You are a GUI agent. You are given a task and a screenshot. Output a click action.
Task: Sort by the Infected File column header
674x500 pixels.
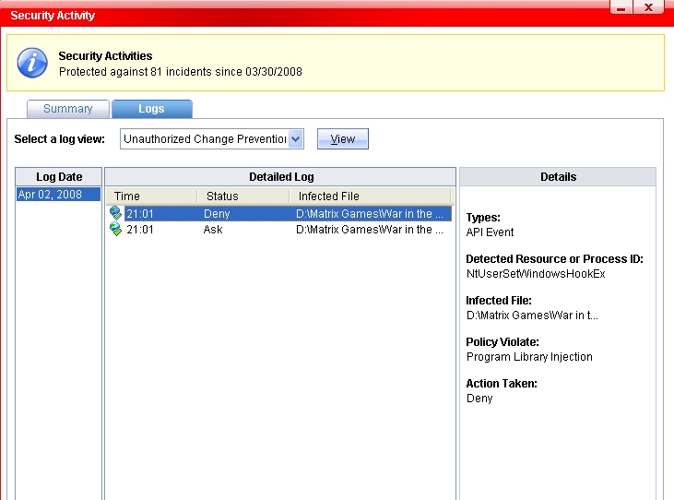click(370, 196)
